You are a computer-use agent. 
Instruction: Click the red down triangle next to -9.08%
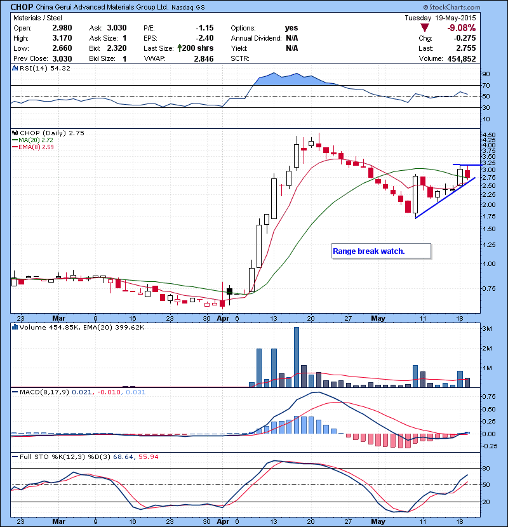[x=425, y=28]
